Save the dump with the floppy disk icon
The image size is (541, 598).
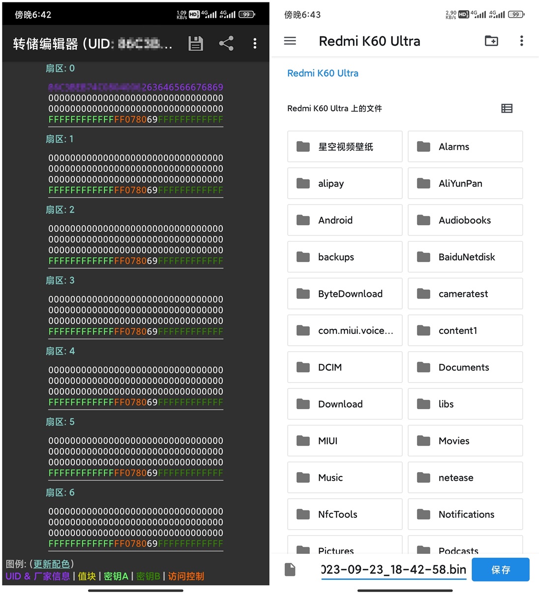196,44
